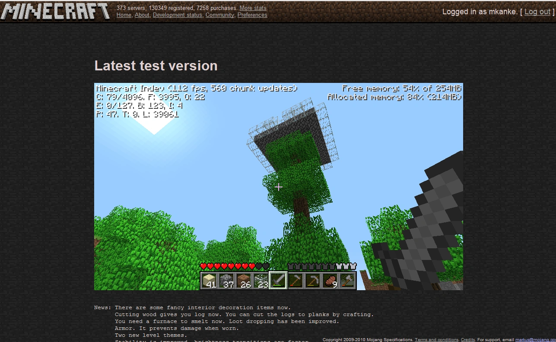Screen dimensions: 556x342
Task: Select the pickaxe slot beside the pork
Action: [313, 281]
